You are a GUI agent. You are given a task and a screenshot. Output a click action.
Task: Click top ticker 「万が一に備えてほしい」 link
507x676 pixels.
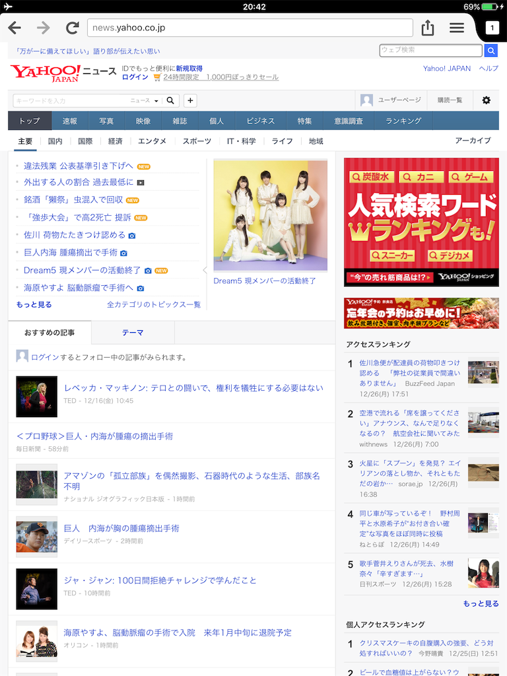(x=88, y=51)
